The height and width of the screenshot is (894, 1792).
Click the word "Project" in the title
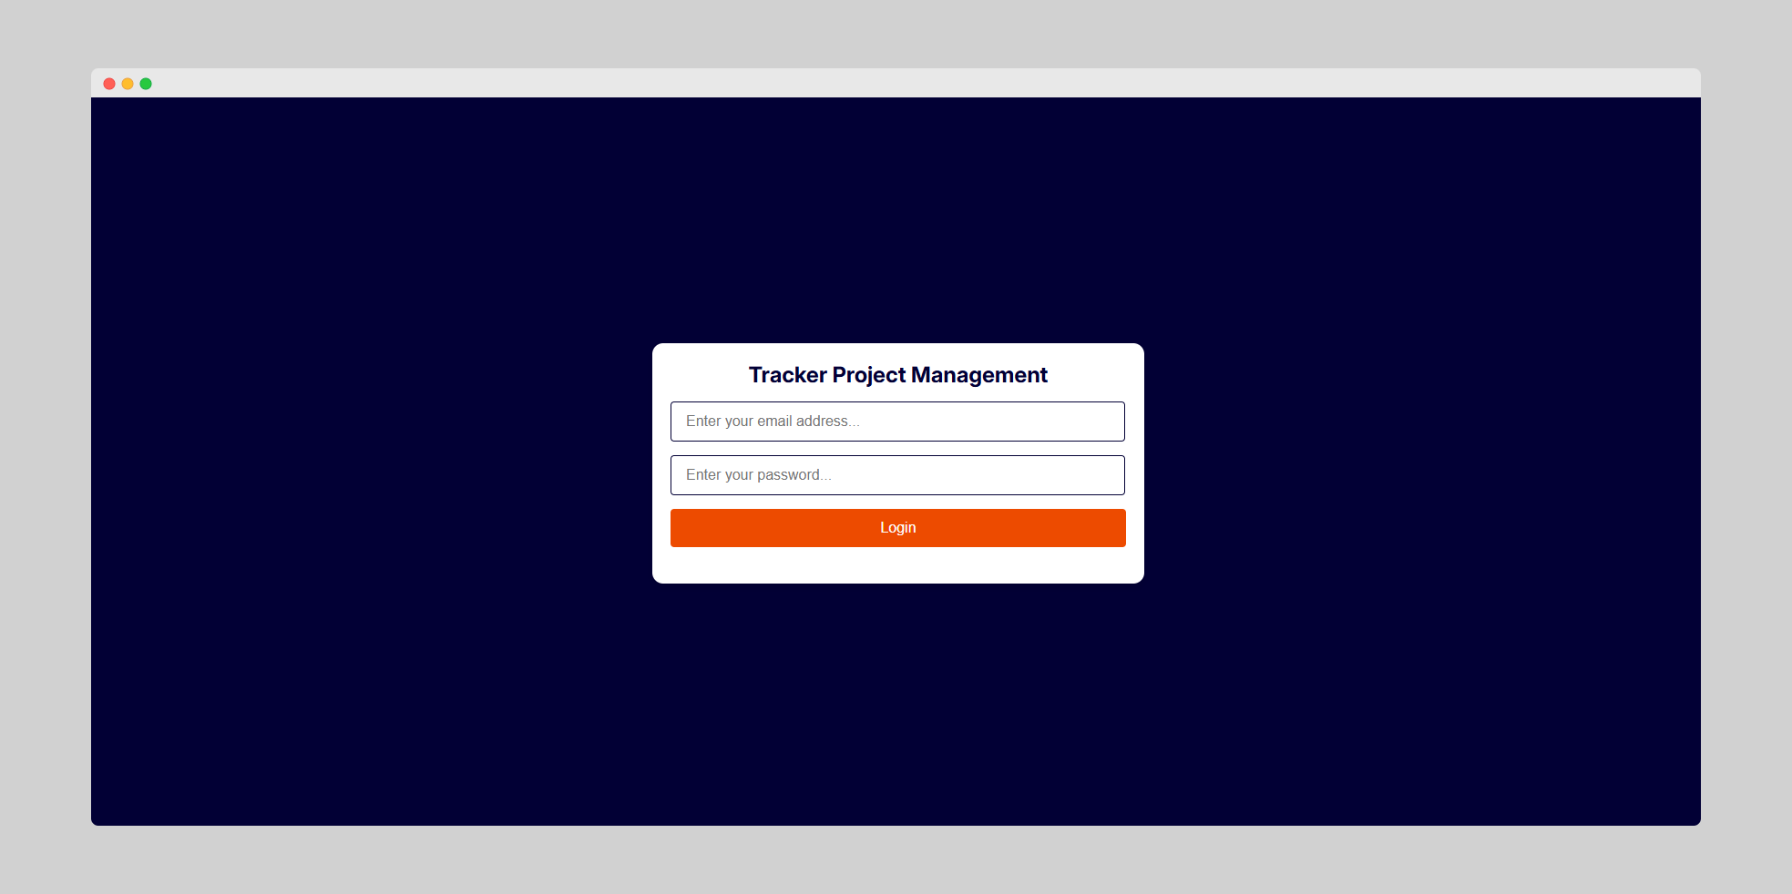click(868, 375)
